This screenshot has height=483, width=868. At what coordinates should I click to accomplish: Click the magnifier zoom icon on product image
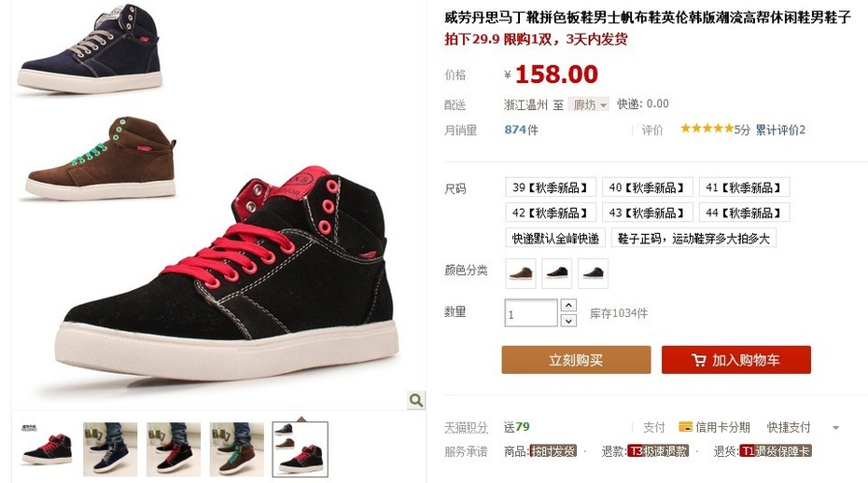pyautogui.click(x=415, y=399)
